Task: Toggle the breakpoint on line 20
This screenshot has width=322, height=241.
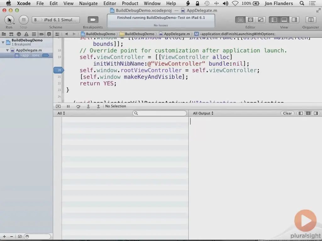Action: click(x=58, y=70)
